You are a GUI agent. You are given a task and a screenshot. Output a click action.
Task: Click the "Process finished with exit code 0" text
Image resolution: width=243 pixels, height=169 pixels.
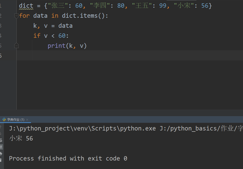click(x=68, y=158)
